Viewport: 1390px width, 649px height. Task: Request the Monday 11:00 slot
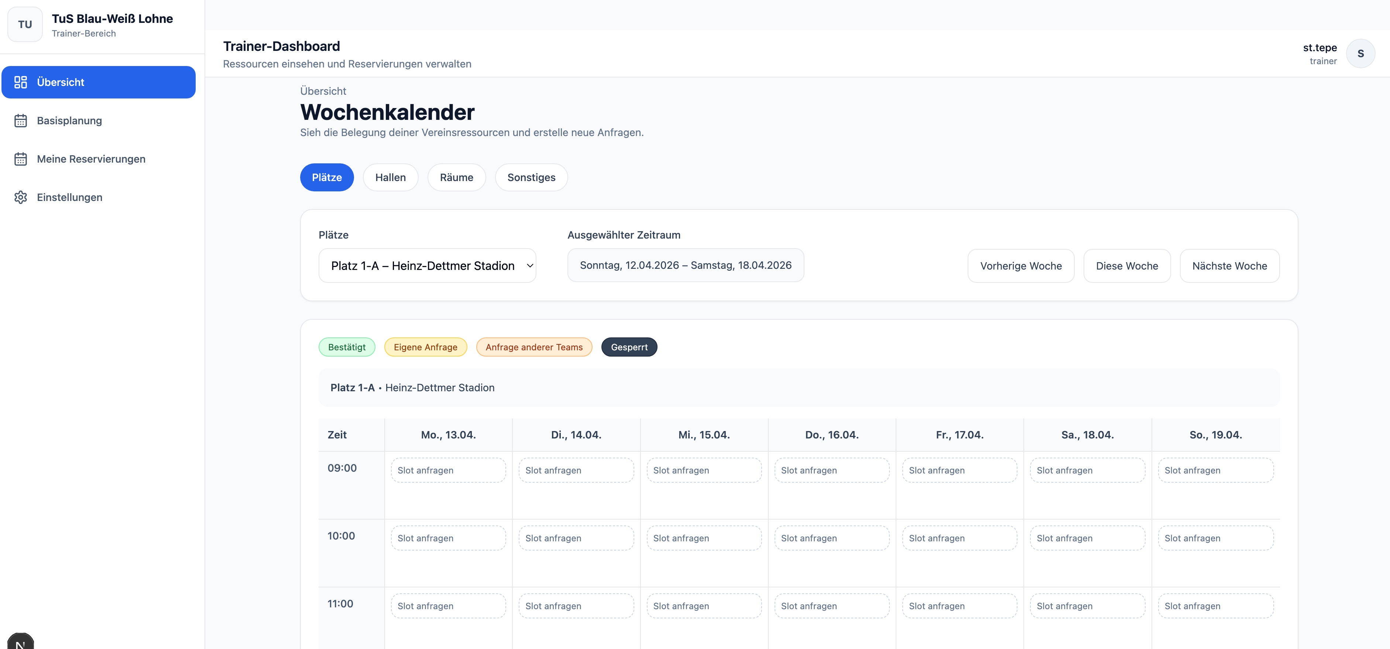449,606
